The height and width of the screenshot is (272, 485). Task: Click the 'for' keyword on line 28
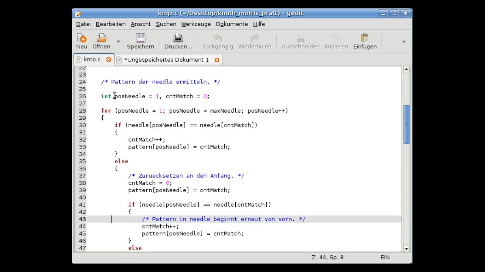point(106,111)
